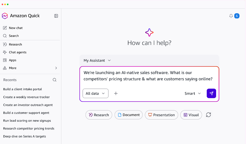Click the New chat pencil icon
Screen dimensions: 246x144
[5, 28]
